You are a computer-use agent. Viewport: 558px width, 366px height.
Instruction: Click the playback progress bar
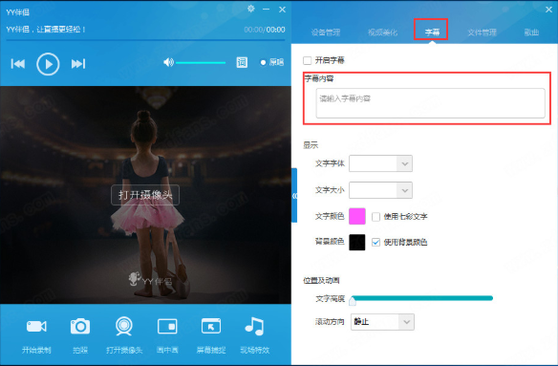[145, 40]
